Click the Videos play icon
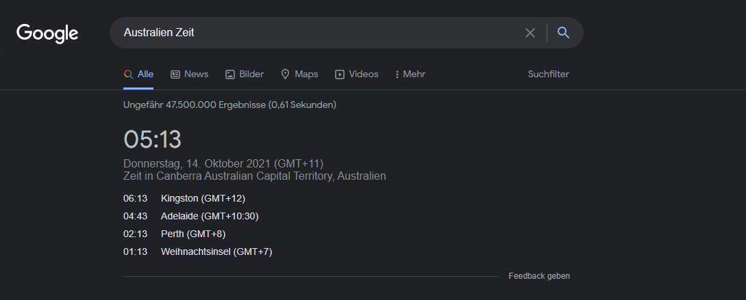The width and height of the screenshot is (746, 300). (340, 74)
